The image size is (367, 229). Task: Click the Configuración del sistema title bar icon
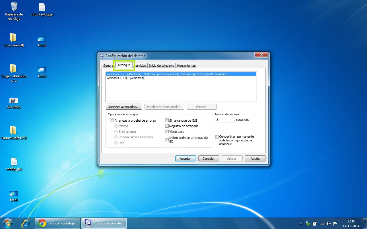pyautogui.click(x=102, y=56)
